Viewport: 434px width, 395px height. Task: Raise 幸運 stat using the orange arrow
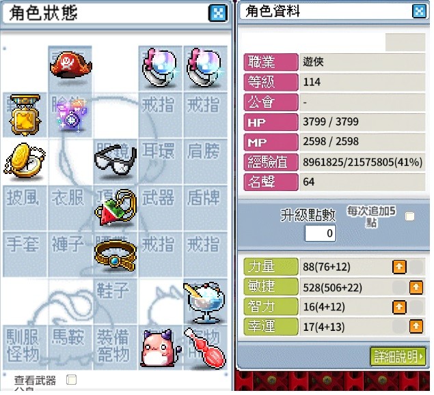(416, 327)
